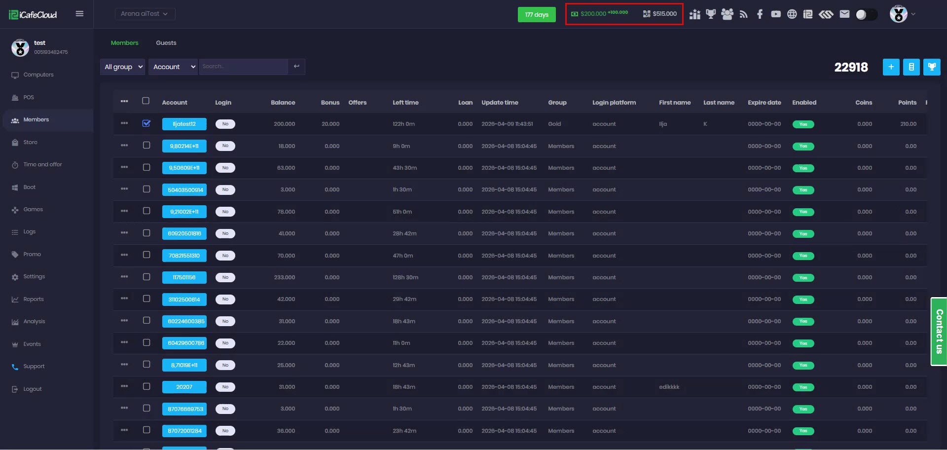947x450 pixels.
Task: Open POS in the sidebar
Action: pyautogui.click(x=29, y=97)
